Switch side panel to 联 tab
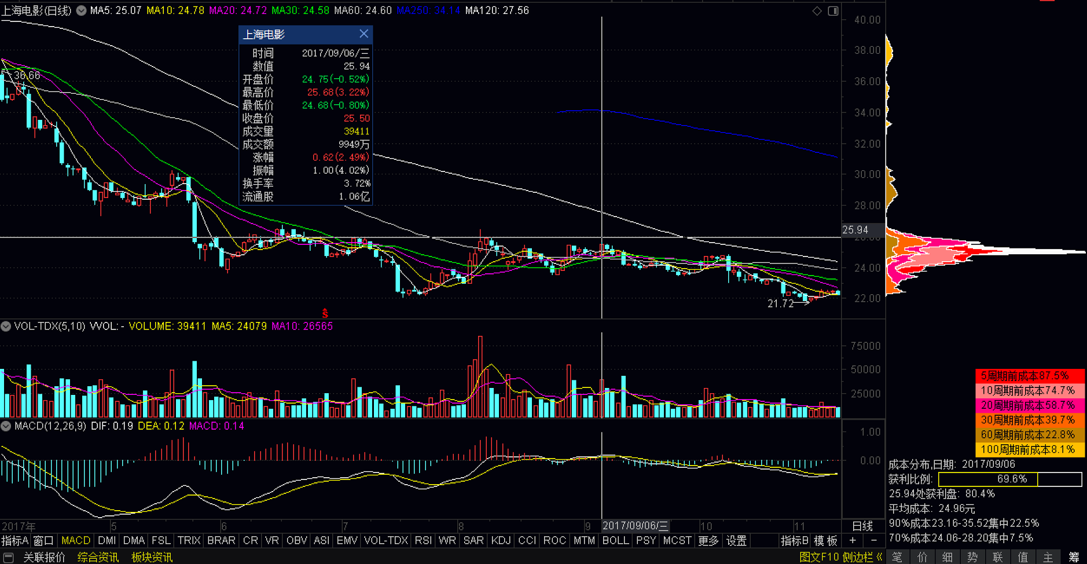The height and width of the screenshot is (564, 1087). pos(998,557)
